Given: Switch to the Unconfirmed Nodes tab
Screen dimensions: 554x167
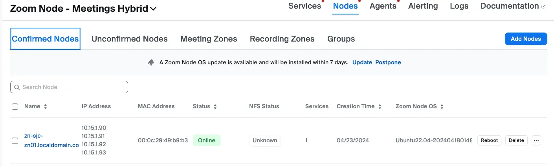Looking at the screenshot, I should [x=129, y=39].
